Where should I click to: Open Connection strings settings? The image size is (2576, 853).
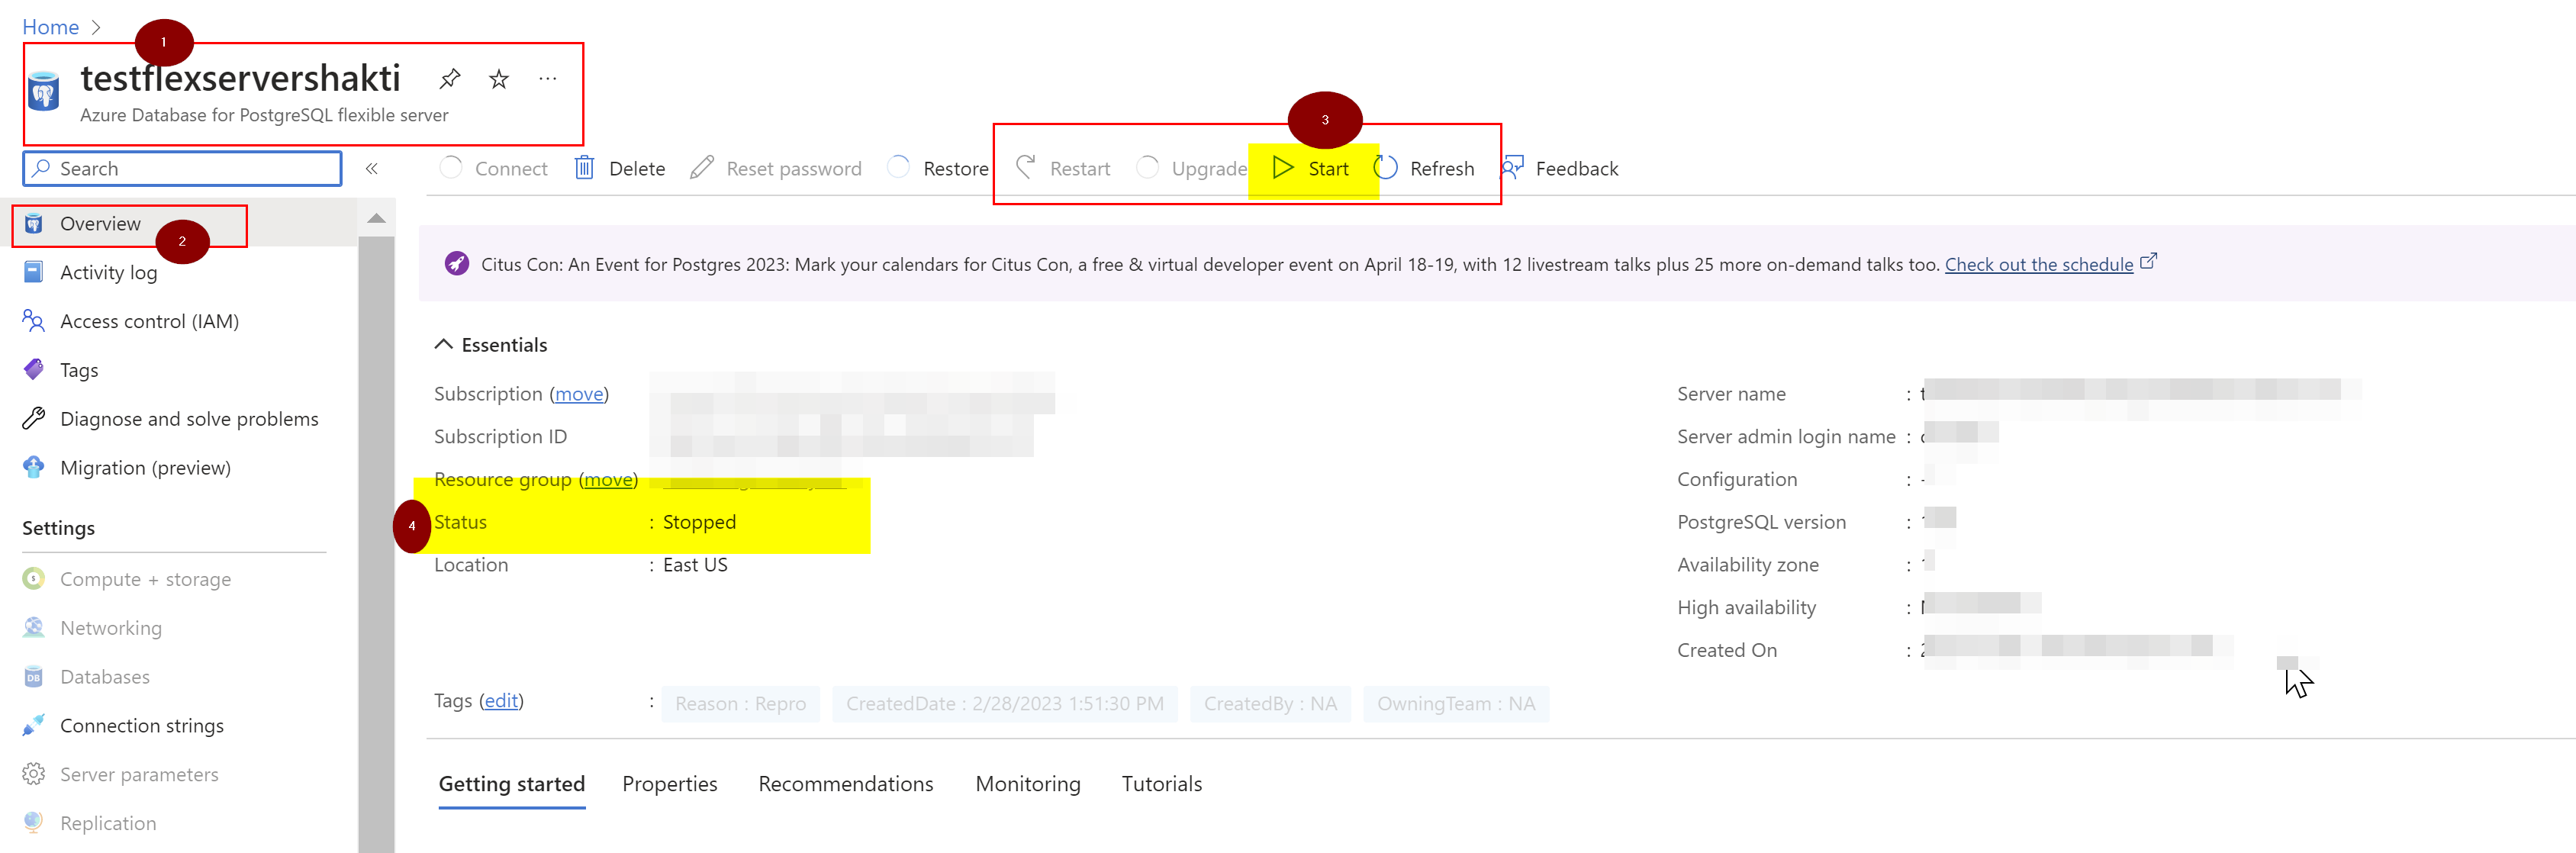click(141, 726)
